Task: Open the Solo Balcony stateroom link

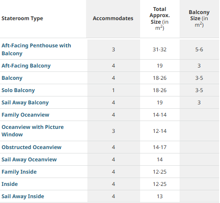Action: coord(18,90)
